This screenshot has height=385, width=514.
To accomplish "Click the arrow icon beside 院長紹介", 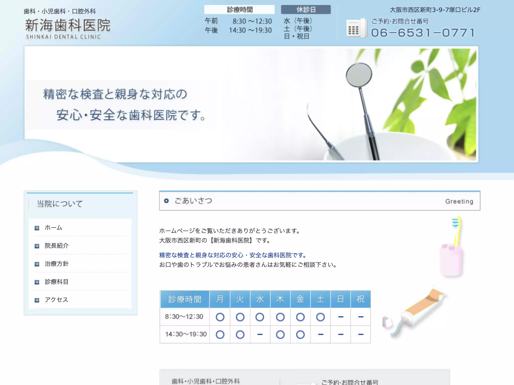I will (37, 246).
